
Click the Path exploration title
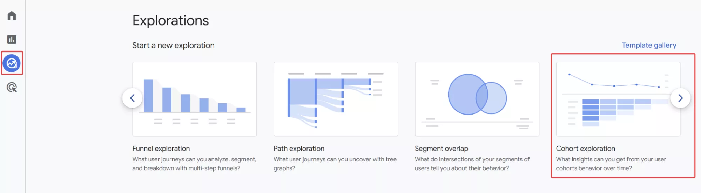coord(299,149)
